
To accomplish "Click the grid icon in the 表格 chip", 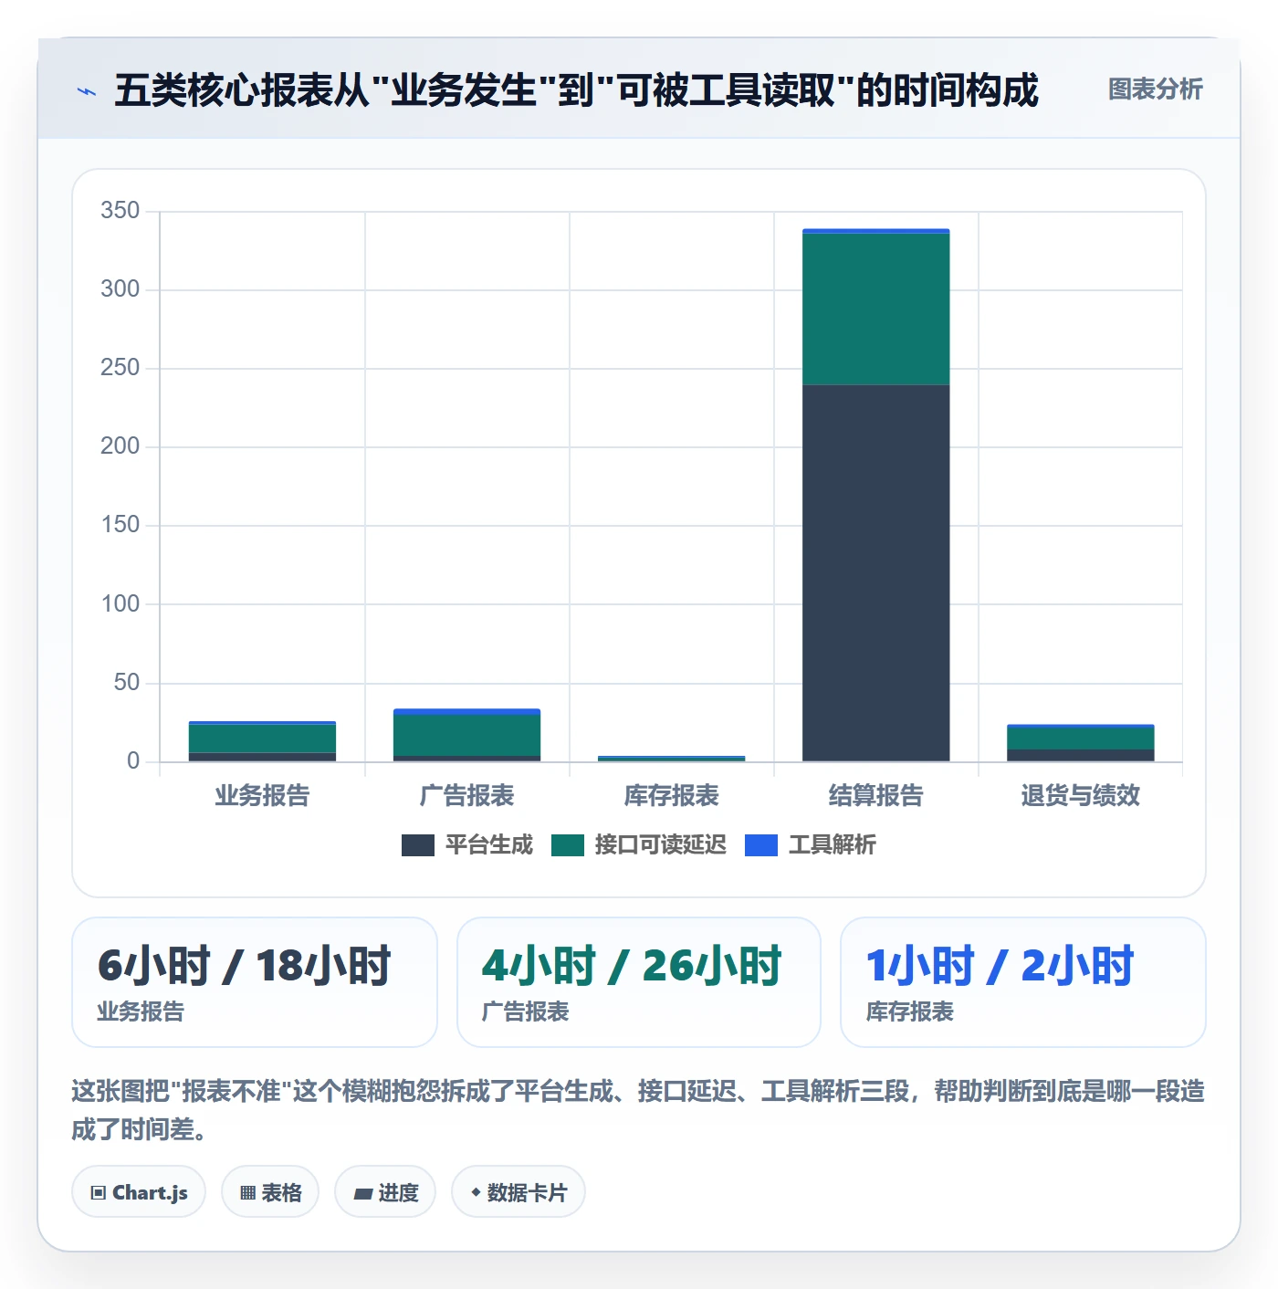I will [x=247, y=1193].
